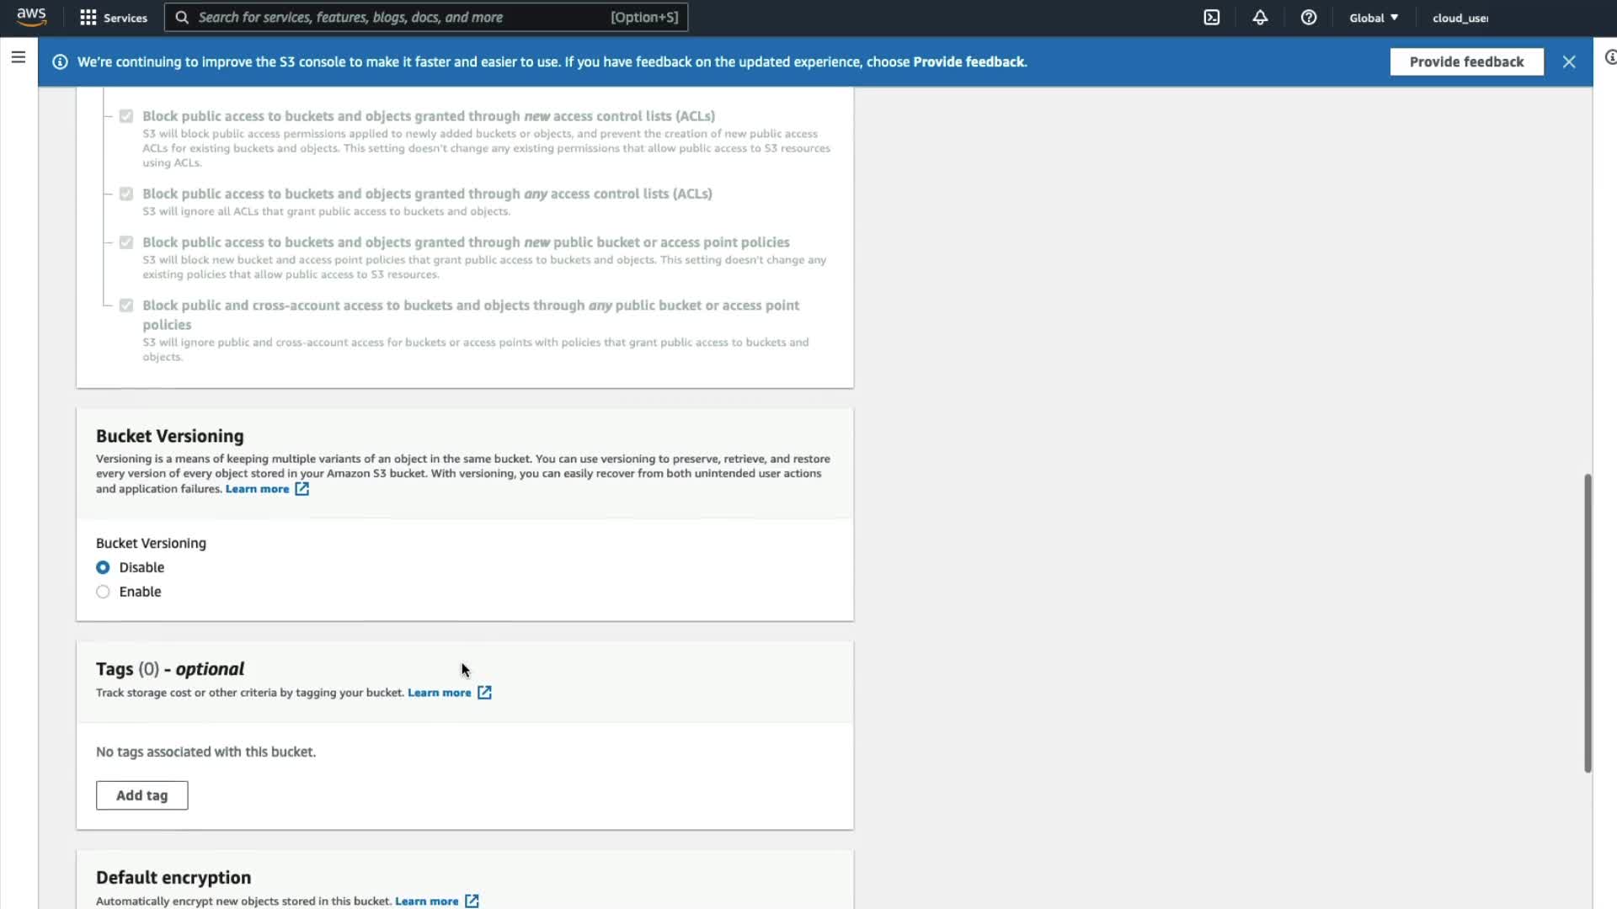Click the AWS logo home icon
The height and width of the screenshot is (909, 1617).
31,17
